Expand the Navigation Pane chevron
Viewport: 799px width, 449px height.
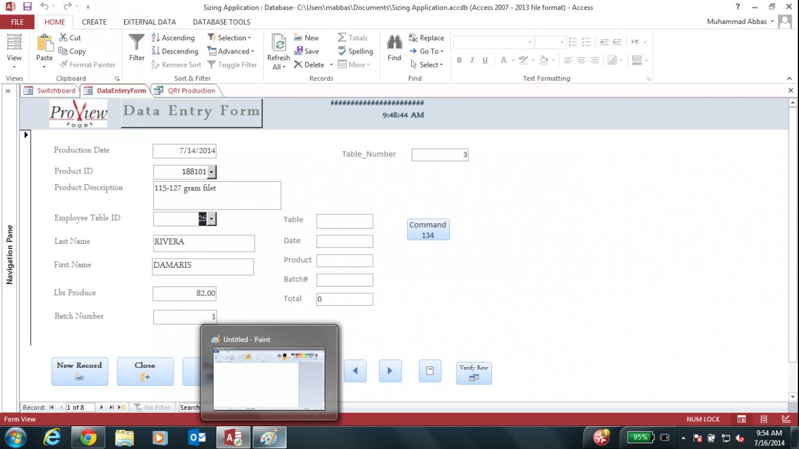point(8,91)
